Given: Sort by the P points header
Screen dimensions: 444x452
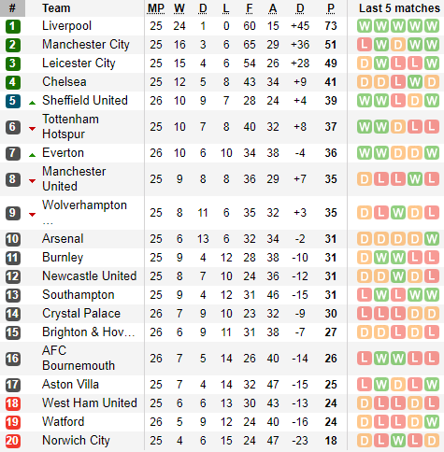Looking at the screenshot, I should (x=331, y=8).
